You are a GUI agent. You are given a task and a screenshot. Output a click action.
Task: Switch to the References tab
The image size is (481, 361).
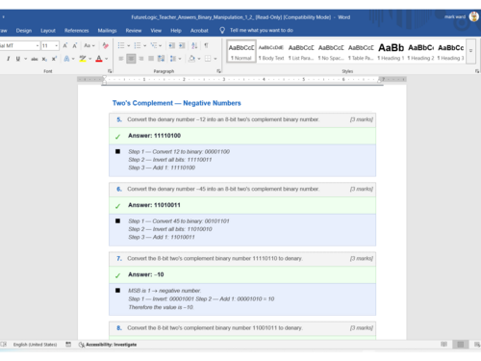76,31
